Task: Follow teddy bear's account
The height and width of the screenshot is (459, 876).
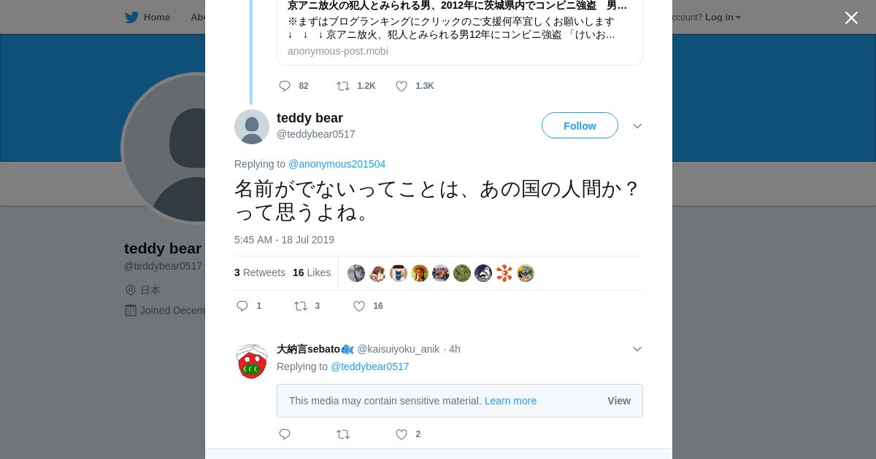Action: pyautogui.click(x=580, y=126)
